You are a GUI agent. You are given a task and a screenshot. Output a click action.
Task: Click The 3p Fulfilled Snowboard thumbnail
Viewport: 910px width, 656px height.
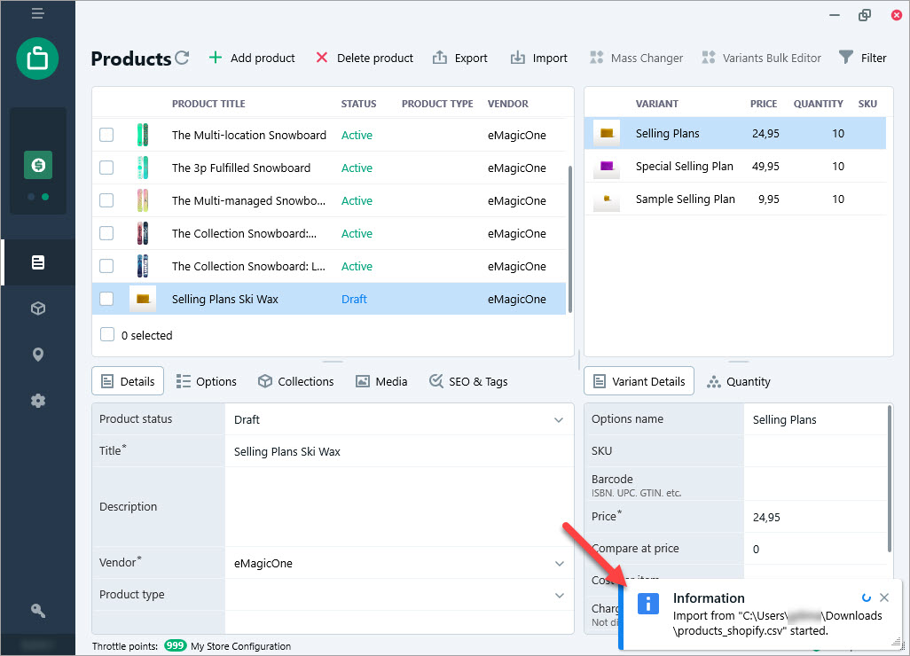[x=143, y=168]
